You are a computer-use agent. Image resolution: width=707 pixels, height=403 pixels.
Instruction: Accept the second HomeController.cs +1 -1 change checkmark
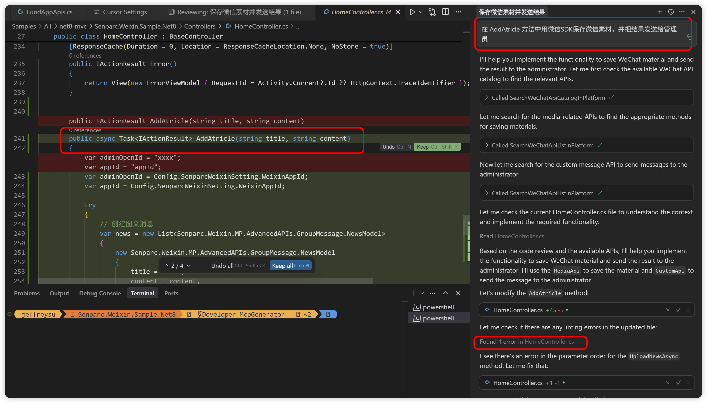tap(678, 382)
